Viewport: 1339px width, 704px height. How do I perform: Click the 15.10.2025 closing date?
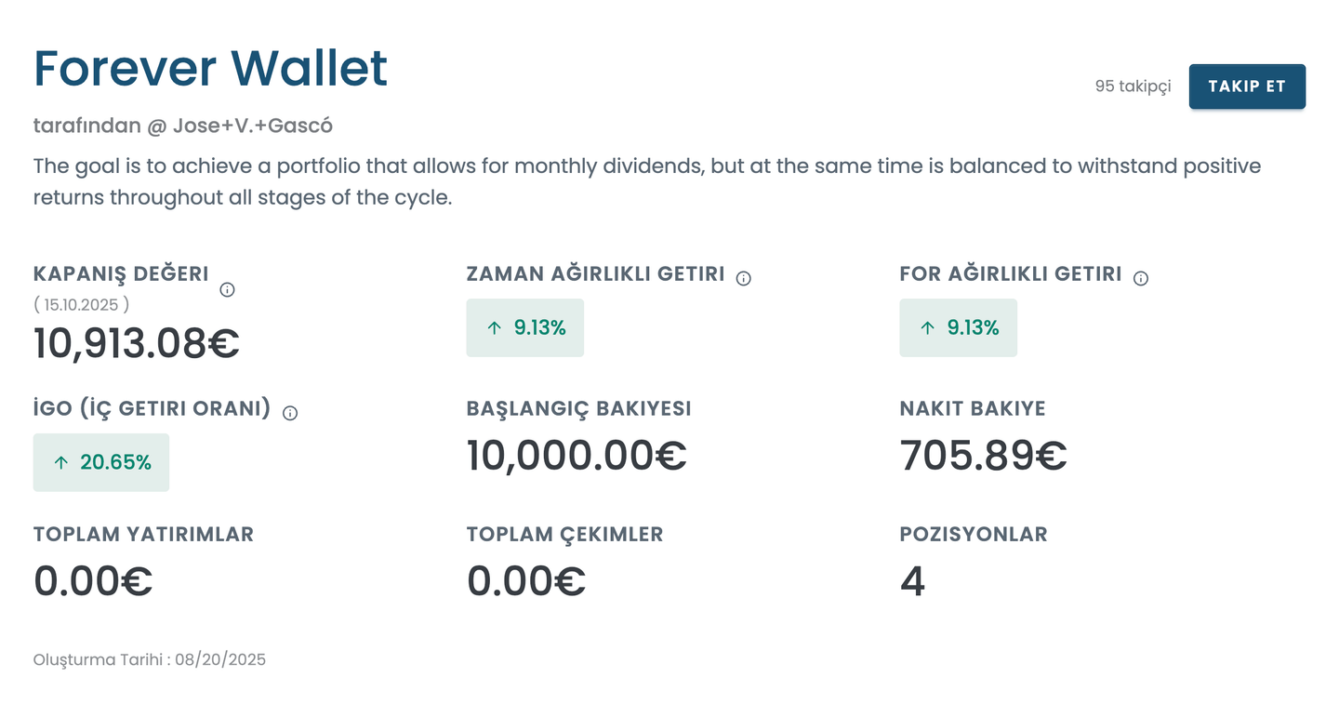click(81, 304)
